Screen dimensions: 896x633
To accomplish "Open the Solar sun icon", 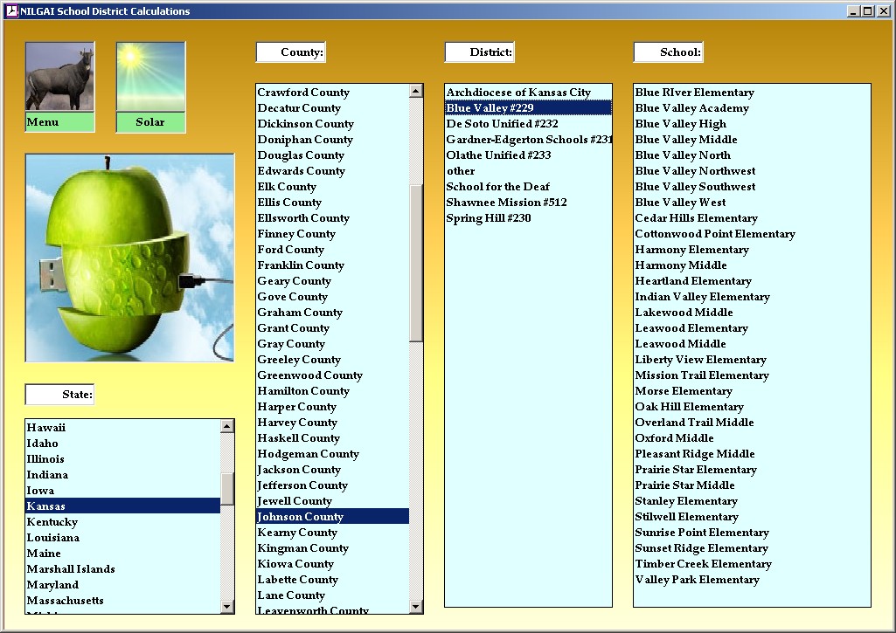I will click(150, 77).
